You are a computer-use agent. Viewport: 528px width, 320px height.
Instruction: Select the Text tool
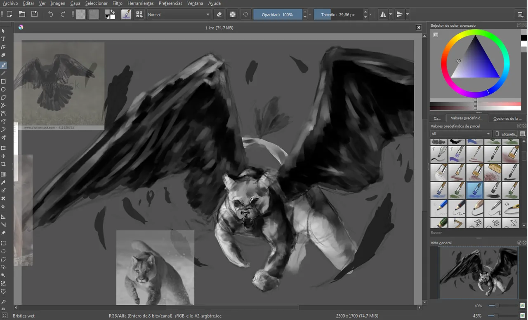[3, 39]
